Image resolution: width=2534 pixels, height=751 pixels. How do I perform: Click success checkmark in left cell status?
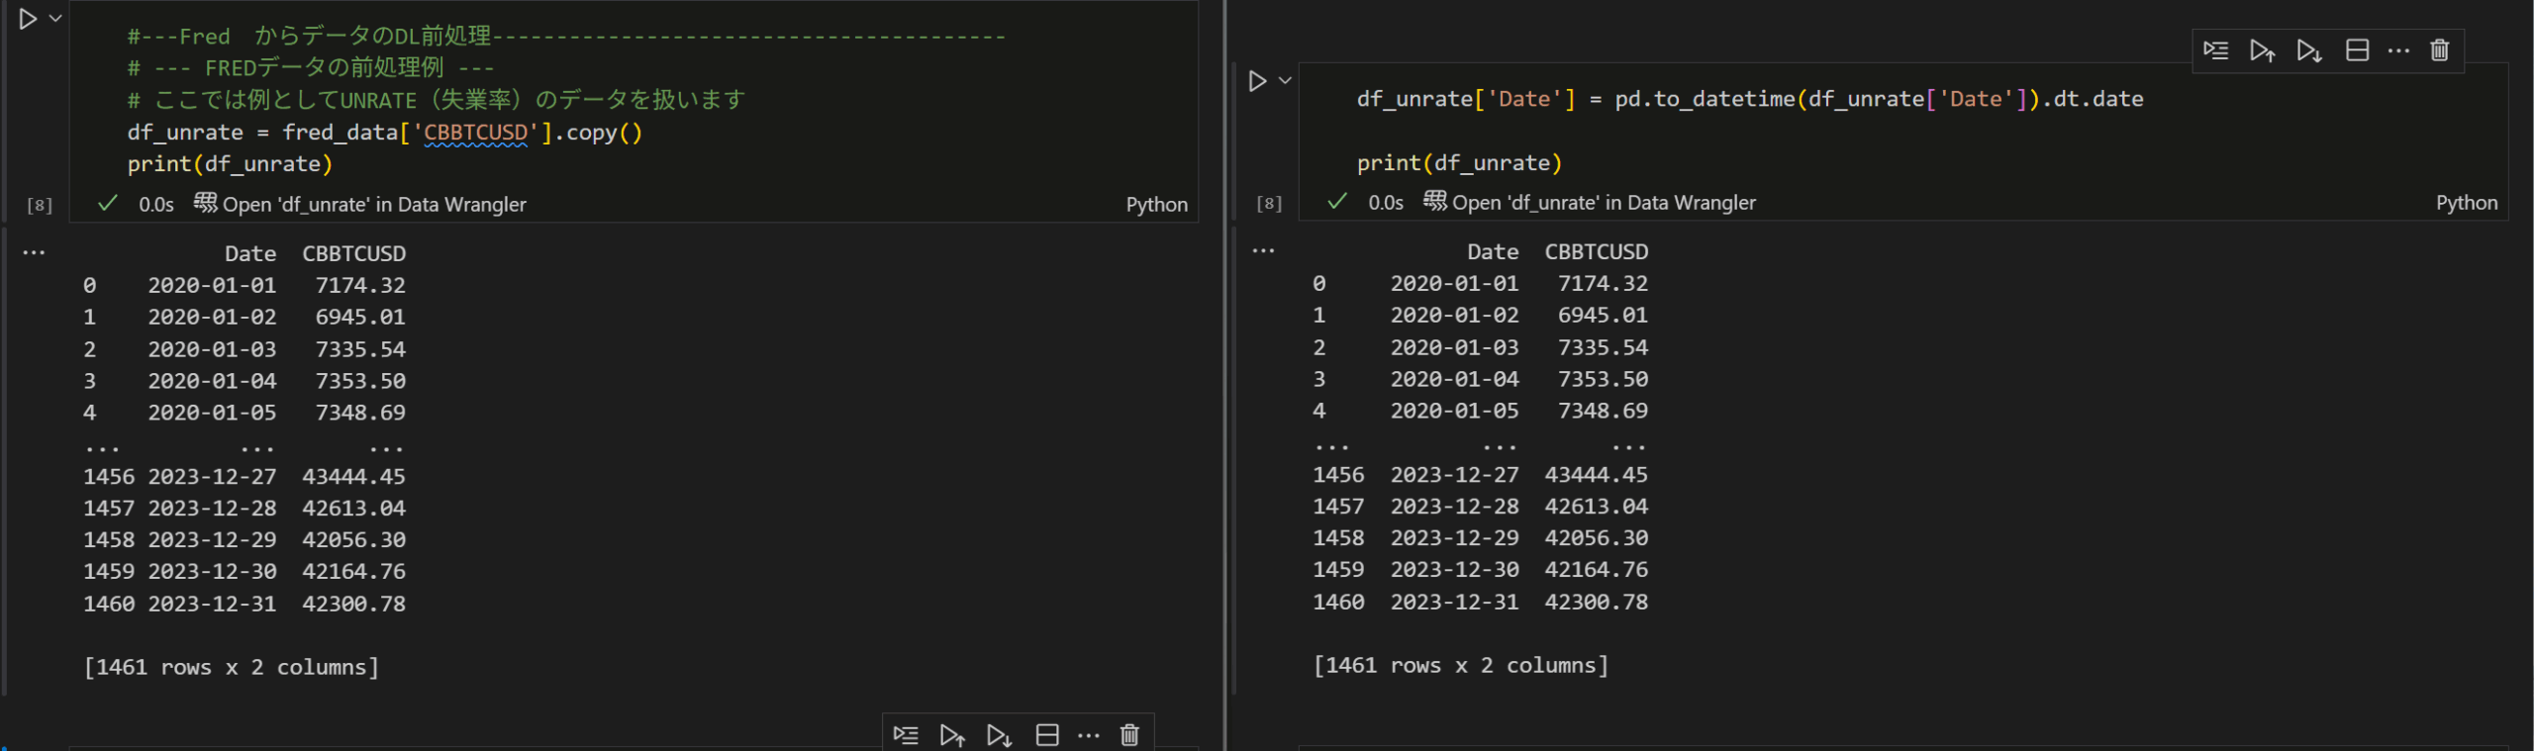coord(108,204)
